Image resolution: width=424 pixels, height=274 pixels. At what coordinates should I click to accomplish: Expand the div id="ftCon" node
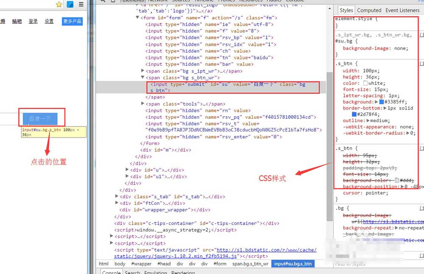pos(117,203)
